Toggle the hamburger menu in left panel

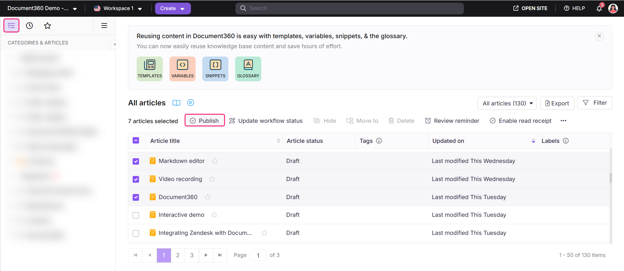pos(104,25)
